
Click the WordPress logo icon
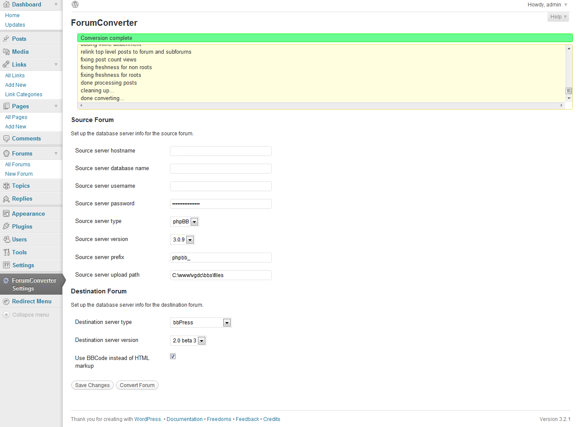click(x=75, y=4)
